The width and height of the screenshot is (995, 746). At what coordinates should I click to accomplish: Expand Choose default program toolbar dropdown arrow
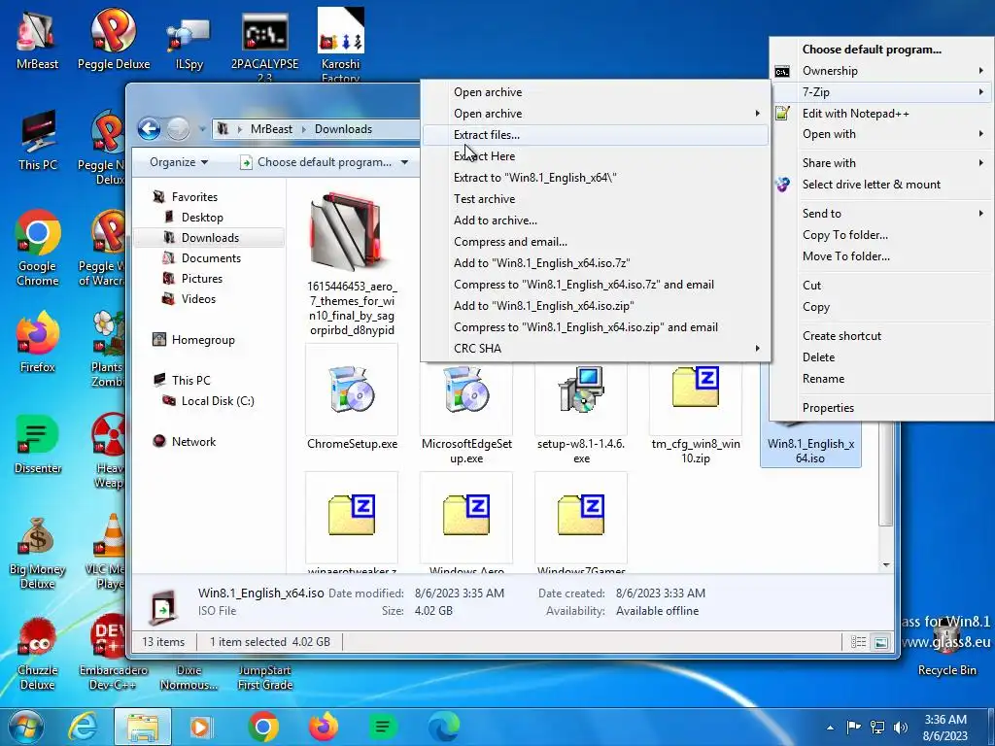[404, 162]
